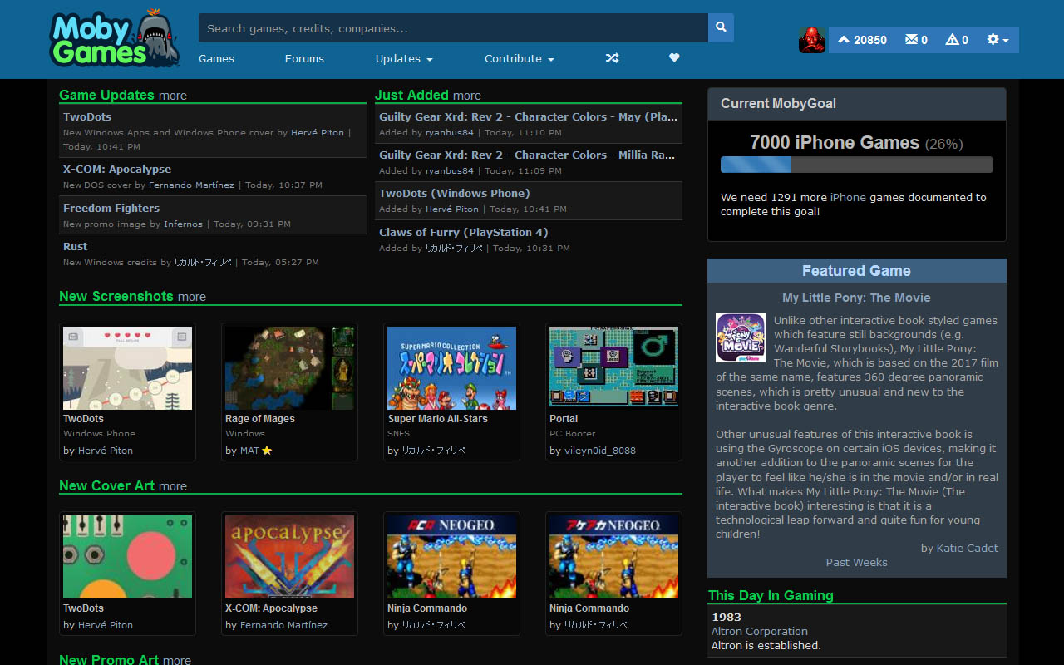Expand the Updates menu

(404, 58)
